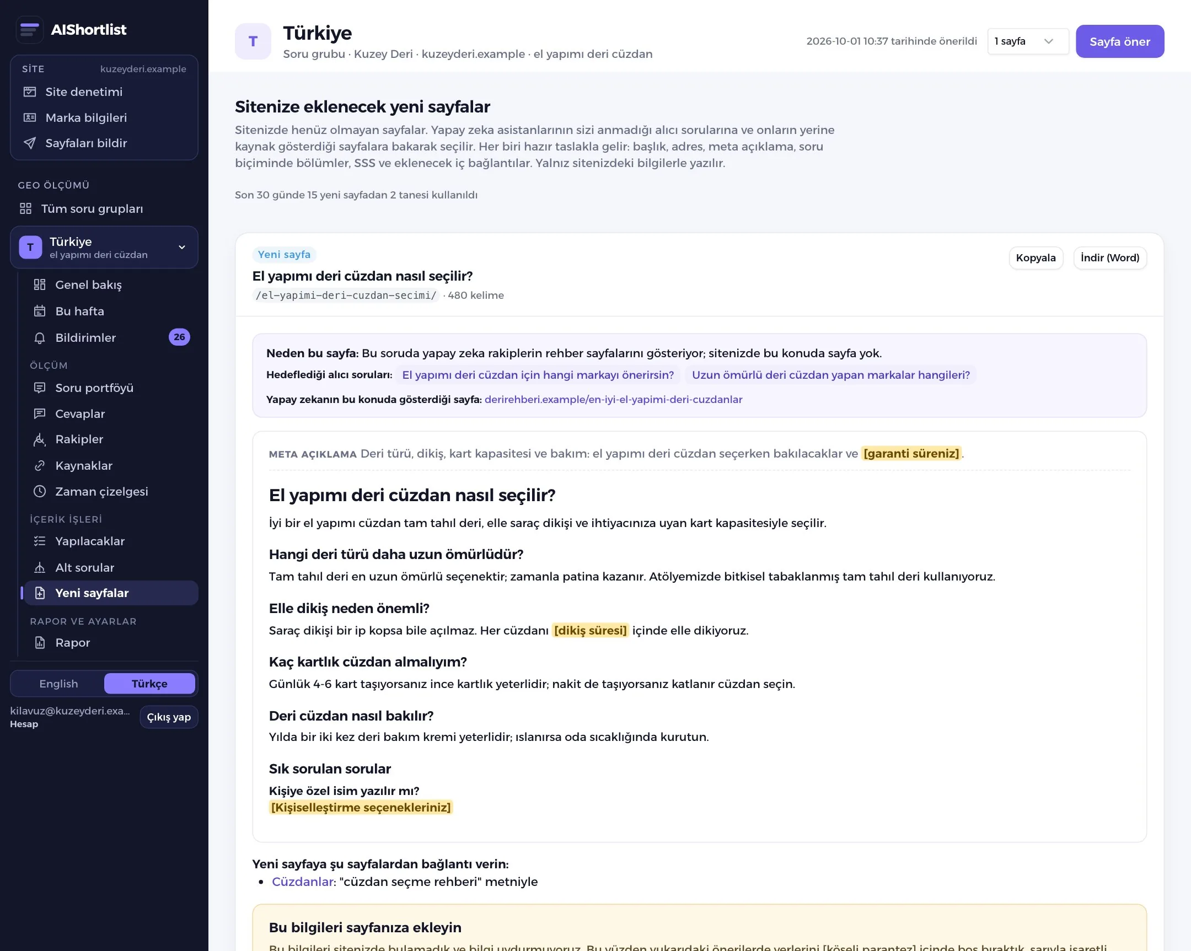
Task: Click the Kopyala button
Action: (x=1036, y=258)
